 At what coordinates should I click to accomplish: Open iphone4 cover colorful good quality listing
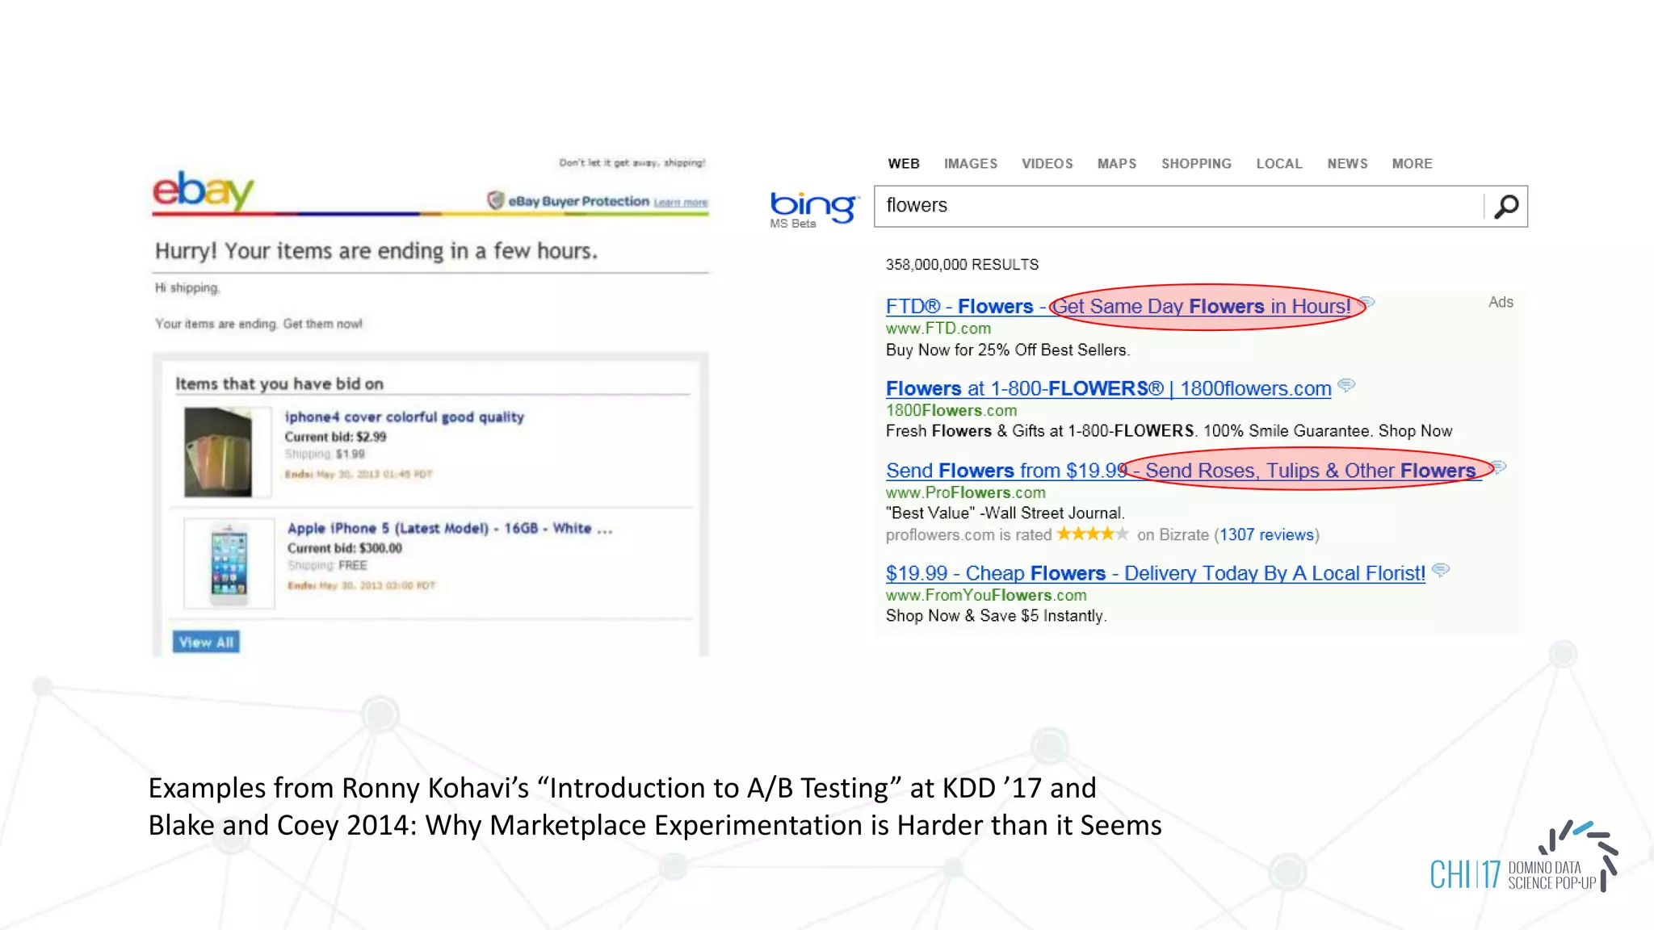[x=404, y=417]
